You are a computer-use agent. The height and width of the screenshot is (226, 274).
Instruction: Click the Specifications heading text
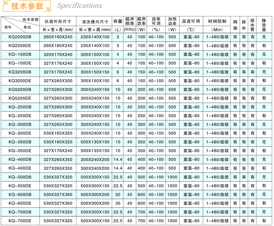click(x=79, y=6)
